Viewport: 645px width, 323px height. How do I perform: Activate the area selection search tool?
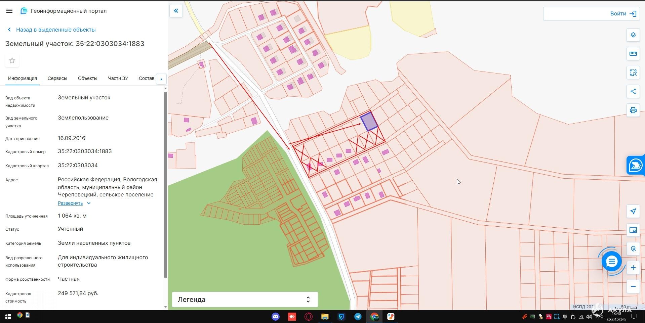point(633,73)
